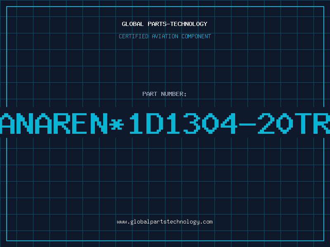Click the PART NUMBER: label
The width and height of the screenshot is (330, 247).
(165, 94)
